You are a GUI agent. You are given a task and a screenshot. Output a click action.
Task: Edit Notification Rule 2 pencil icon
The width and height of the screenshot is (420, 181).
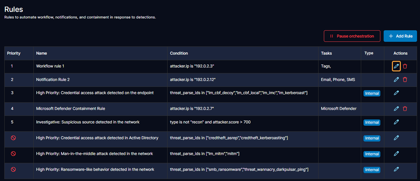tap(396, 79)
